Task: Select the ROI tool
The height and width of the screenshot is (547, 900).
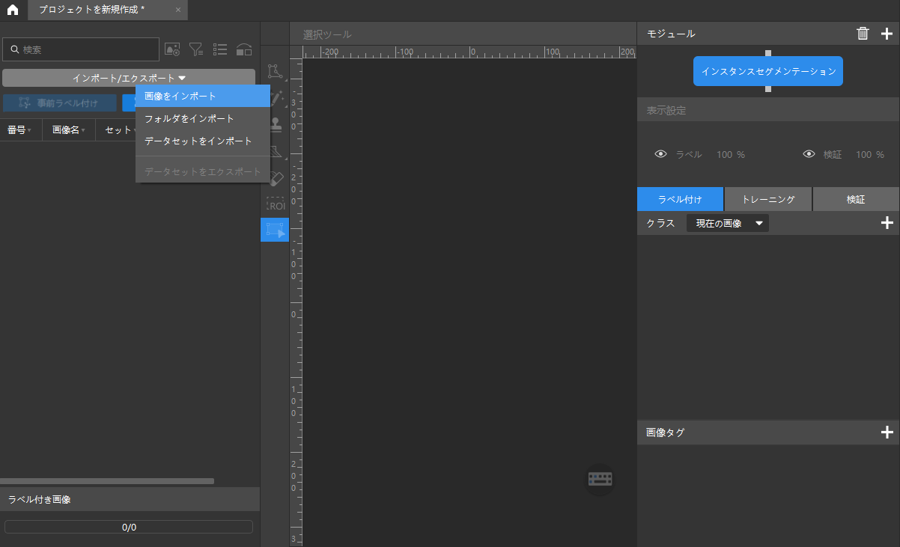Action: (x=275, y=205)
